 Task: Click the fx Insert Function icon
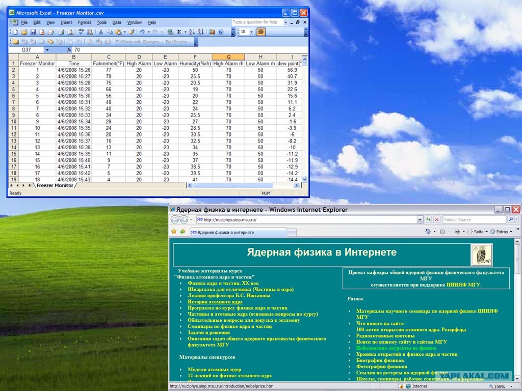coord(69,50)
